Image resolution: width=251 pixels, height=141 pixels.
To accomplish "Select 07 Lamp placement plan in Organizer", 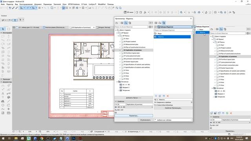I will (132, 56).
